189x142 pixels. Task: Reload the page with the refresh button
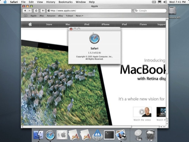(36, 11)
